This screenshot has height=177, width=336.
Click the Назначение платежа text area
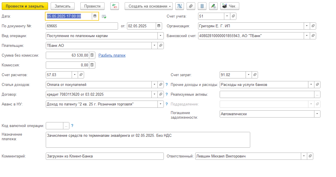[148, 140]
